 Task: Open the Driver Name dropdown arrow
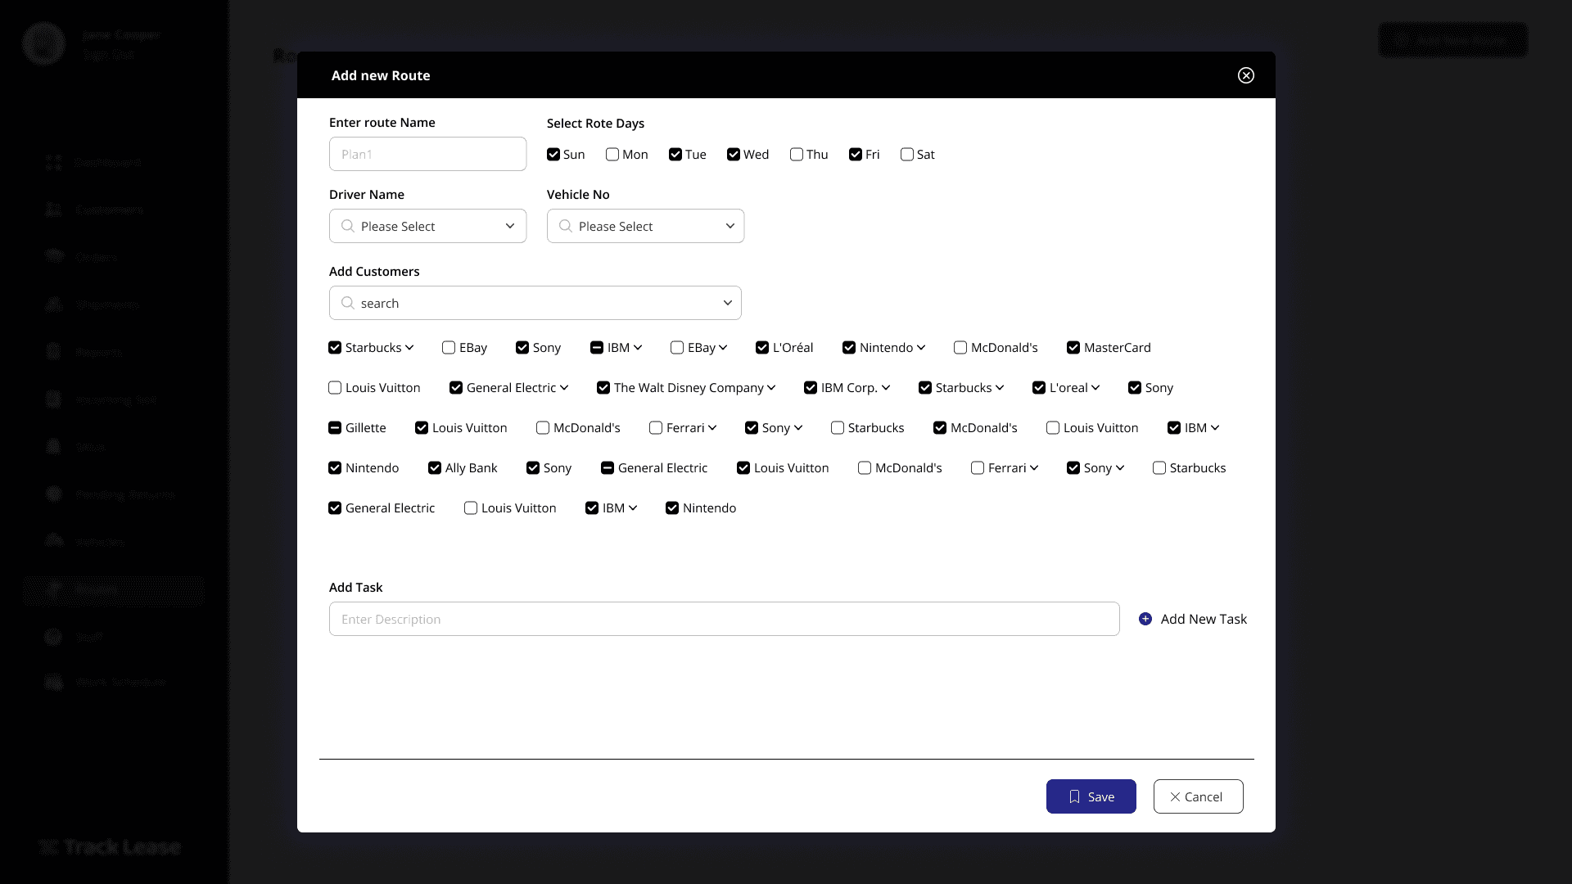(x=510, y=226)
